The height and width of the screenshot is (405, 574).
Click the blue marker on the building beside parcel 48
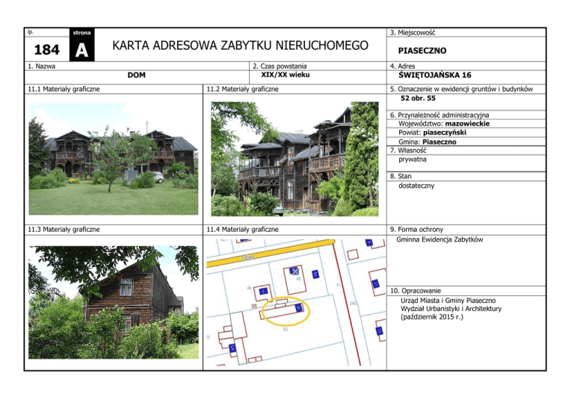(x=262, y=290)
